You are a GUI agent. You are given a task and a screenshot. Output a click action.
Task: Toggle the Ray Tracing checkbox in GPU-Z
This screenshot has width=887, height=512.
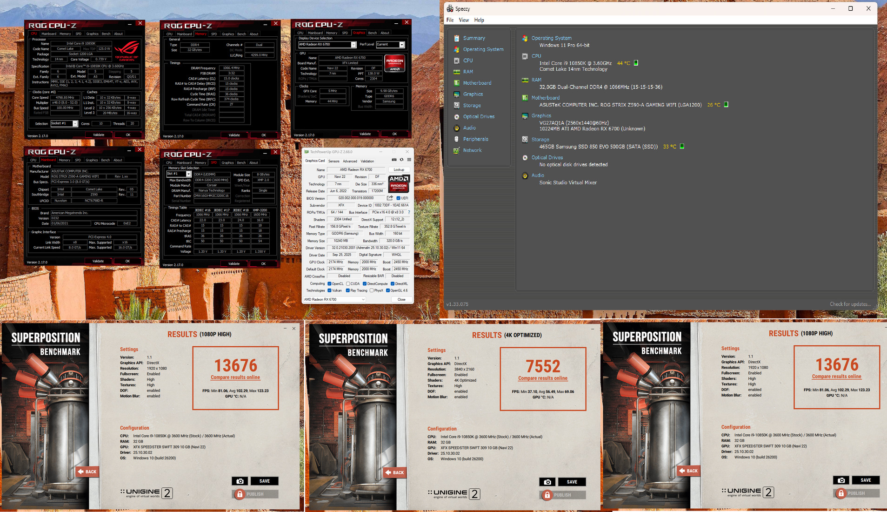tap(347, 290)
